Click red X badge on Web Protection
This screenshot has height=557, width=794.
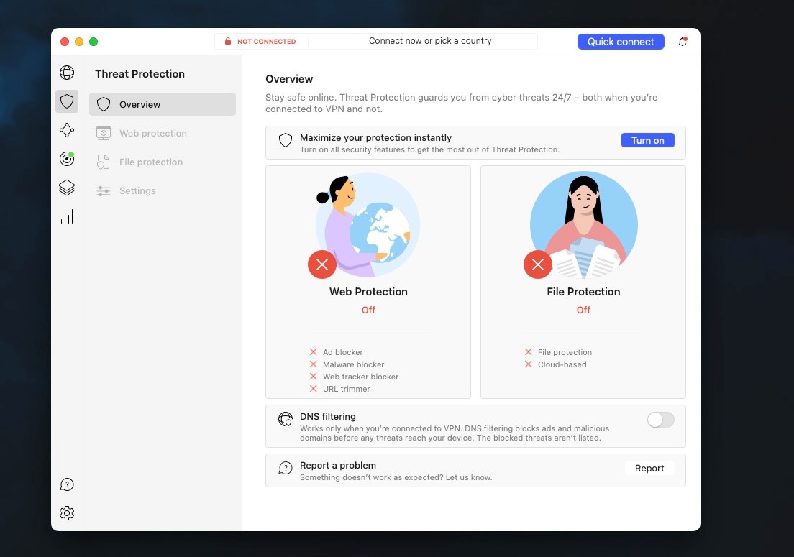click(322, 264)
